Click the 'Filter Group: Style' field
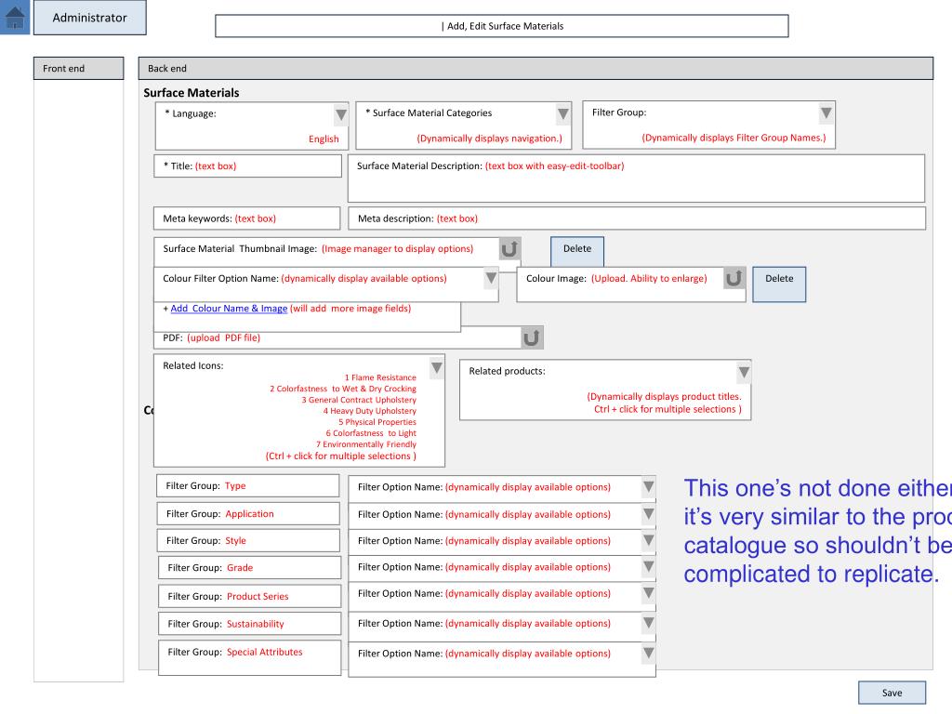The image size is (952, 714). pyautogui.click(x=248, y=540)
